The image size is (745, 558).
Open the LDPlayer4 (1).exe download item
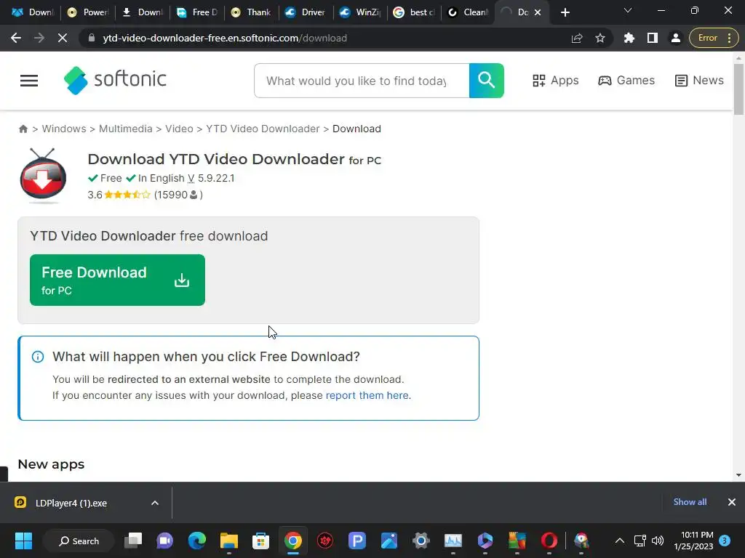click(71, 503)
